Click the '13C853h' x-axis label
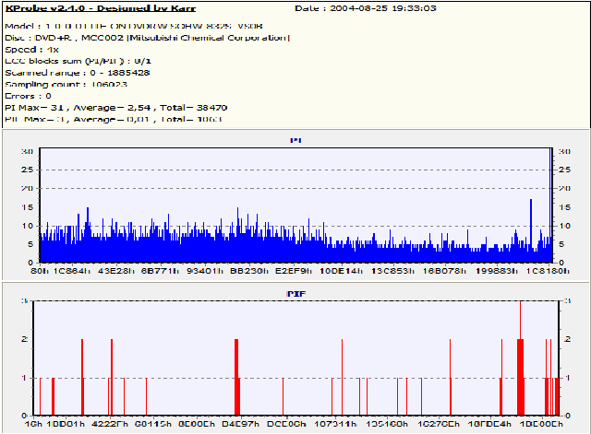The width and height of the screenshot is (591, 434). point(392,271)
